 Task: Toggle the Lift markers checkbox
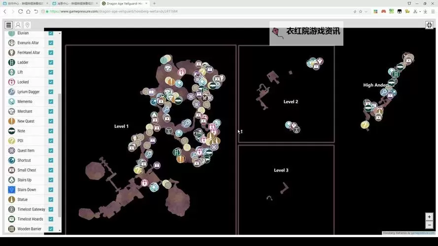coord(51,72)
